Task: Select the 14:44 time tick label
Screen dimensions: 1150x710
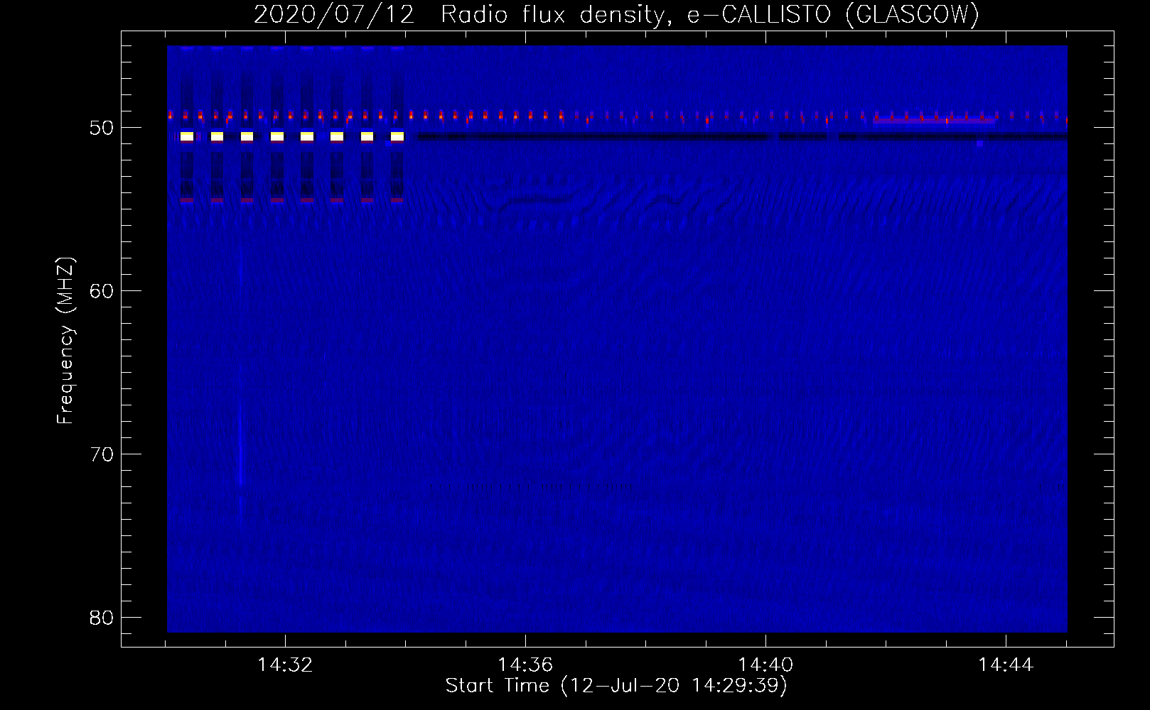Action: pyautogui.click(x=1006, y=665)
